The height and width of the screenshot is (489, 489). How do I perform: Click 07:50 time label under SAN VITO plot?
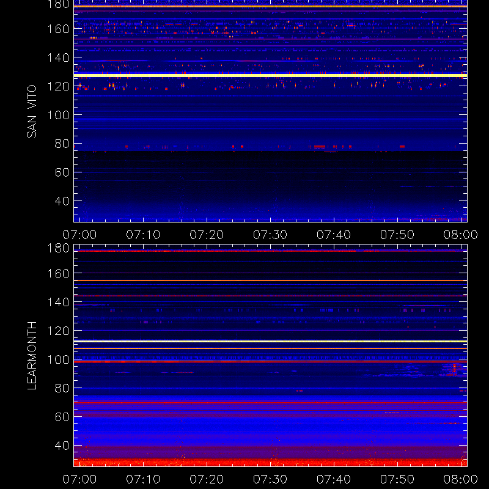click(397, 235)
